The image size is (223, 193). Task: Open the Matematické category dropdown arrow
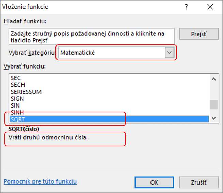click(x=170, y=53)
